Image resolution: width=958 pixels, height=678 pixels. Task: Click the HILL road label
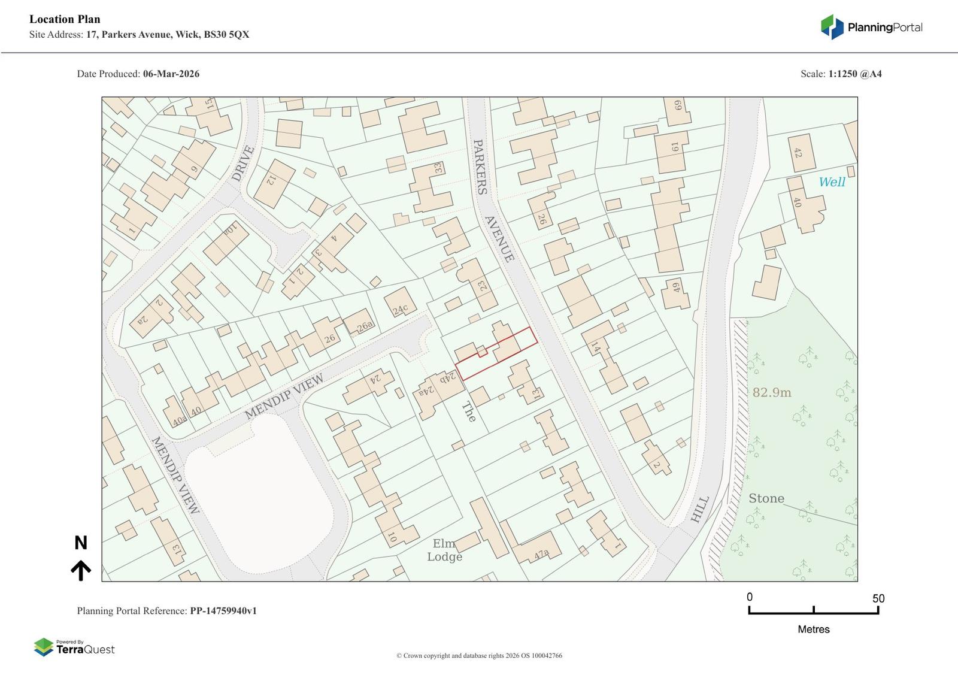[x=699, y=509]
